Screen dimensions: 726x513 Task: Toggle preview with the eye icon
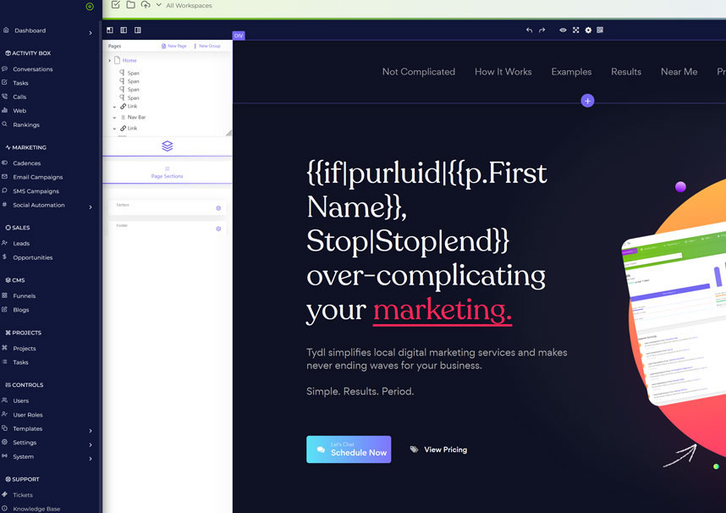tap(564, 30)
